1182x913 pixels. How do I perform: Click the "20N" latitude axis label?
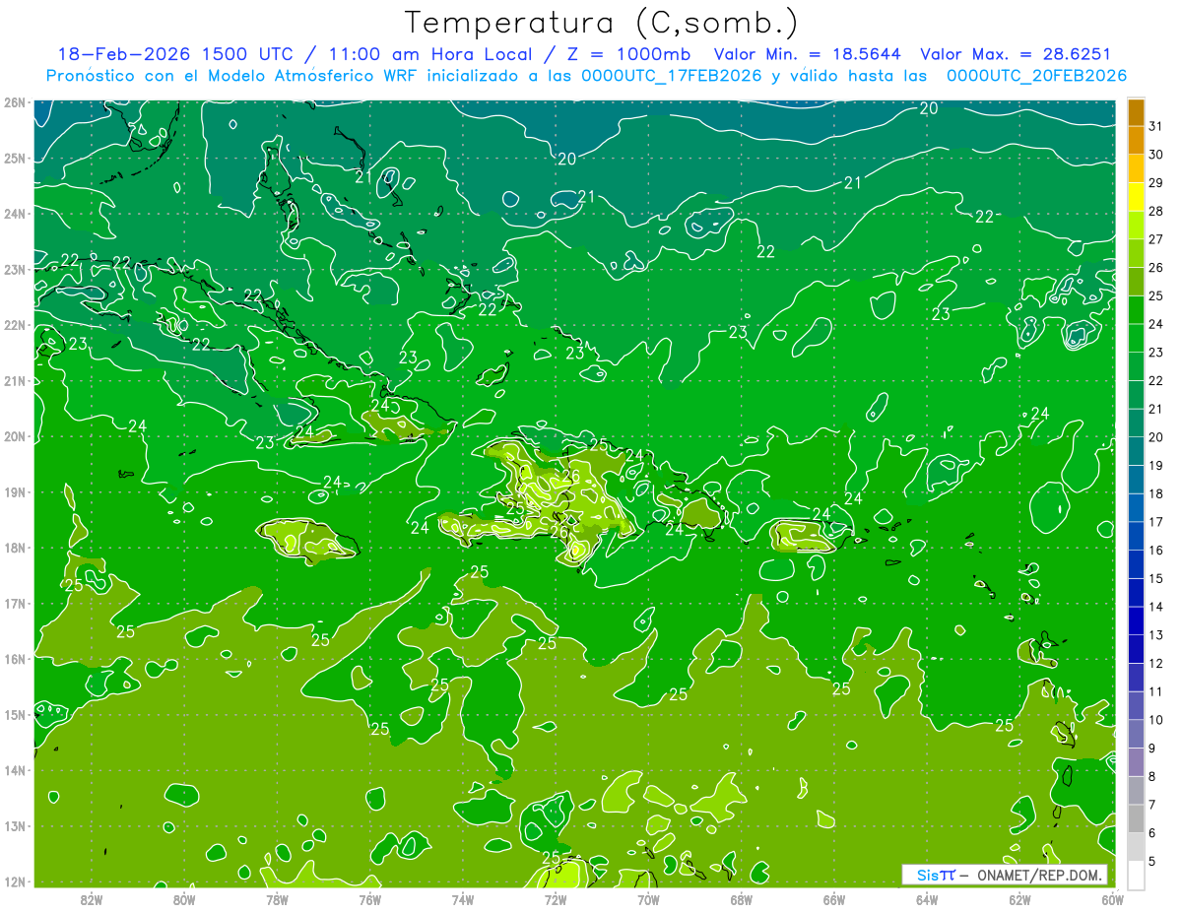[x=14, y=436]
